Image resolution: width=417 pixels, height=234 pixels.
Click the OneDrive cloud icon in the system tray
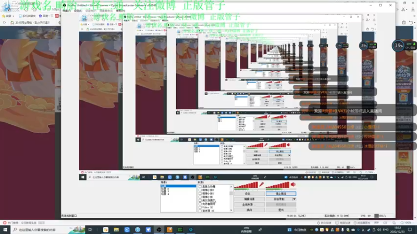click(x=353, y=230)
